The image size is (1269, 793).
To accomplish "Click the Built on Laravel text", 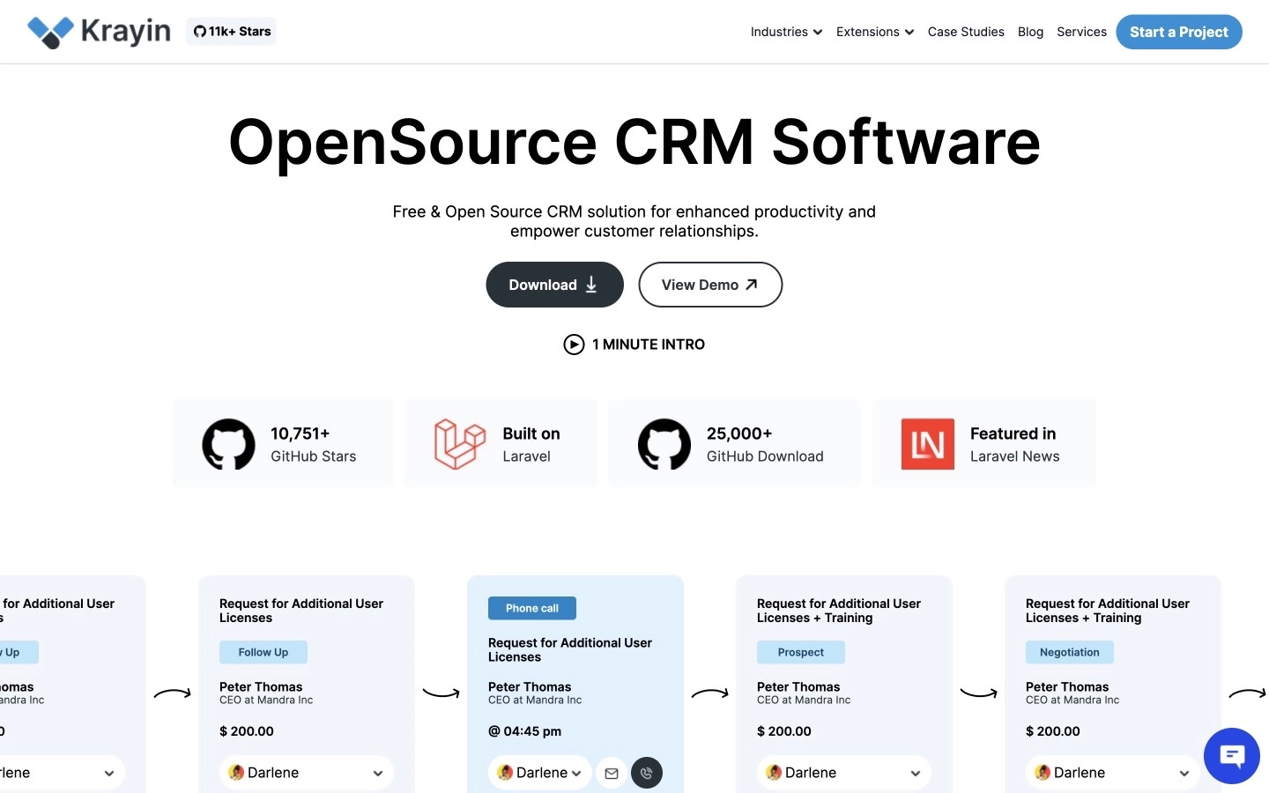I will [531, 444].
